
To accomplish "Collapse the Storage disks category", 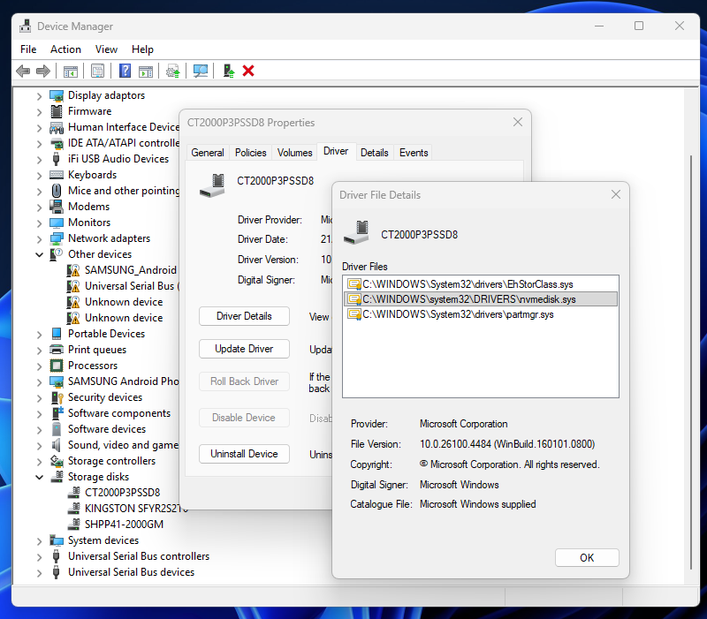I will pyautogui.click(x=39, y=477).
